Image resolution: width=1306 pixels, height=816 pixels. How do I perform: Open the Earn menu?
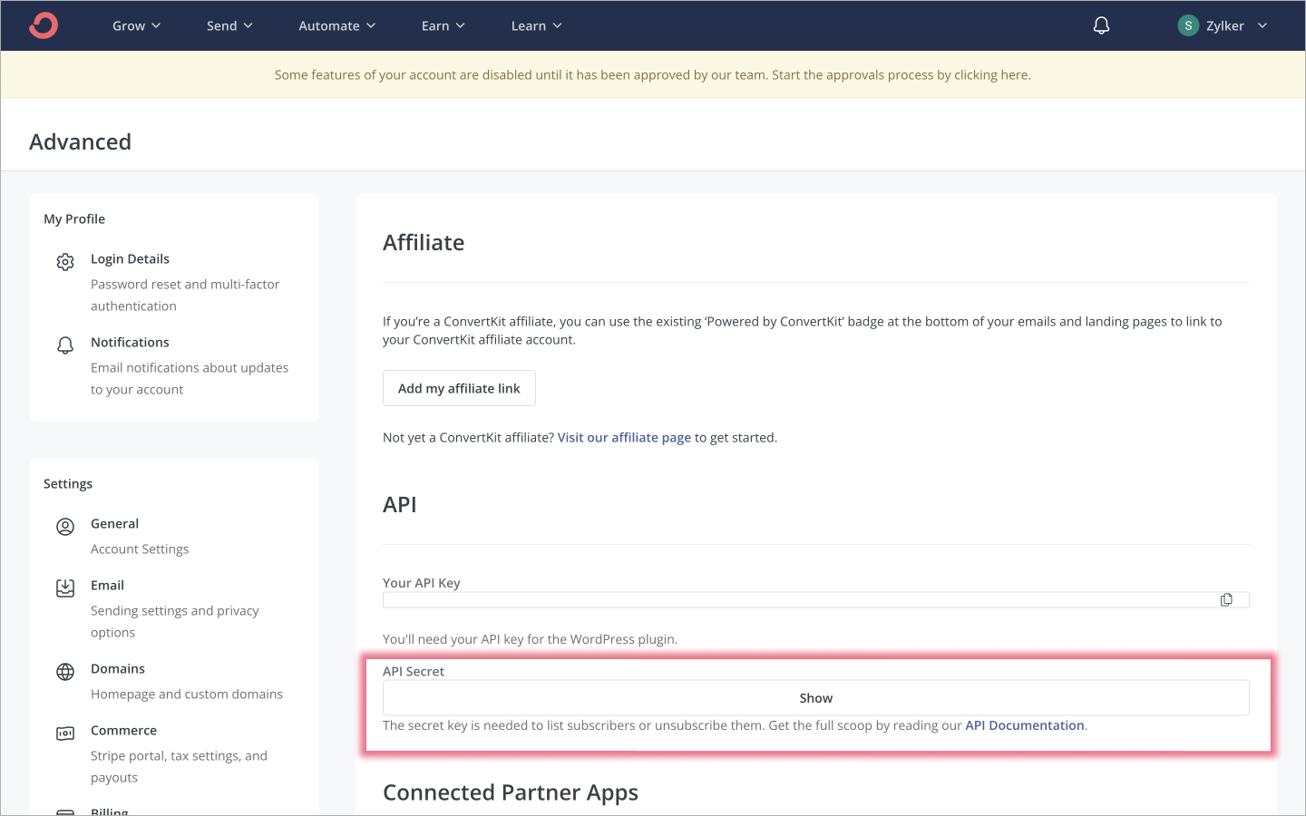pyautogui.click(x=443, y=25)
